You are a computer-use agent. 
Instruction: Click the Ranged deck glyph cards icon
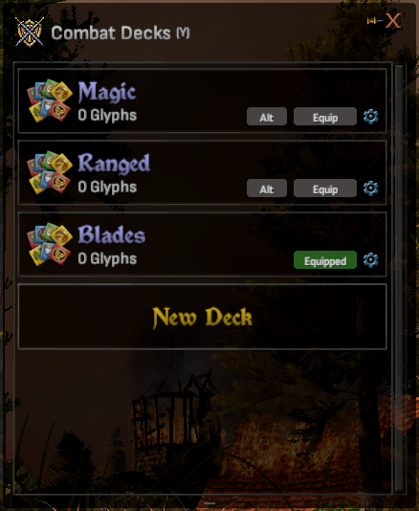50,172
